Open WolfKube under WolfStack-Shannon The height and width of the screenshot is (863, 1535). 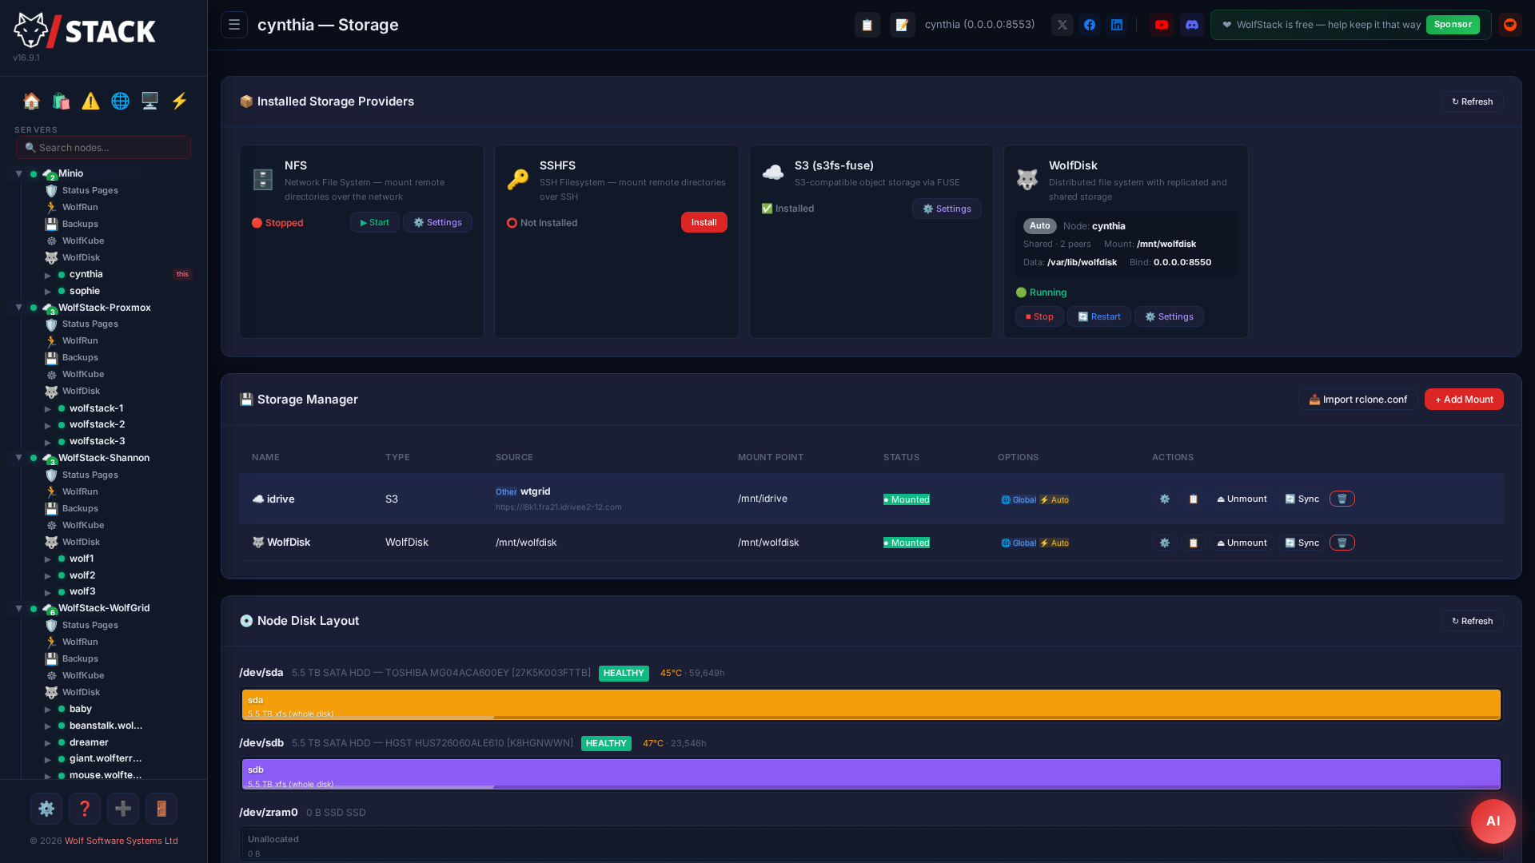click(x=83, y=525)
